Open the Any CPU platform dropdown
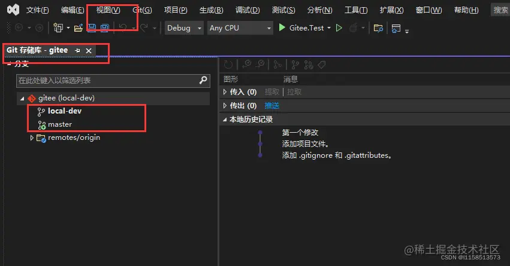The width and height of the screenshot is (510, 266). tap(240, 28)
